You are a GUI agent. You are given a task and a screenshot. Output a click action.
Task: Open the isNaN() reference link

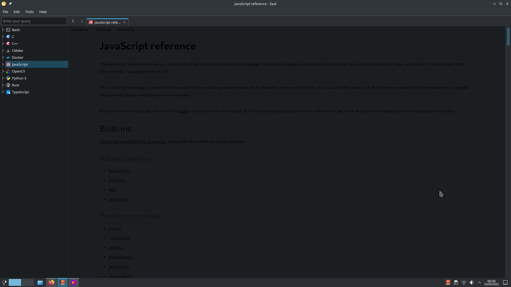pos(116,248)
